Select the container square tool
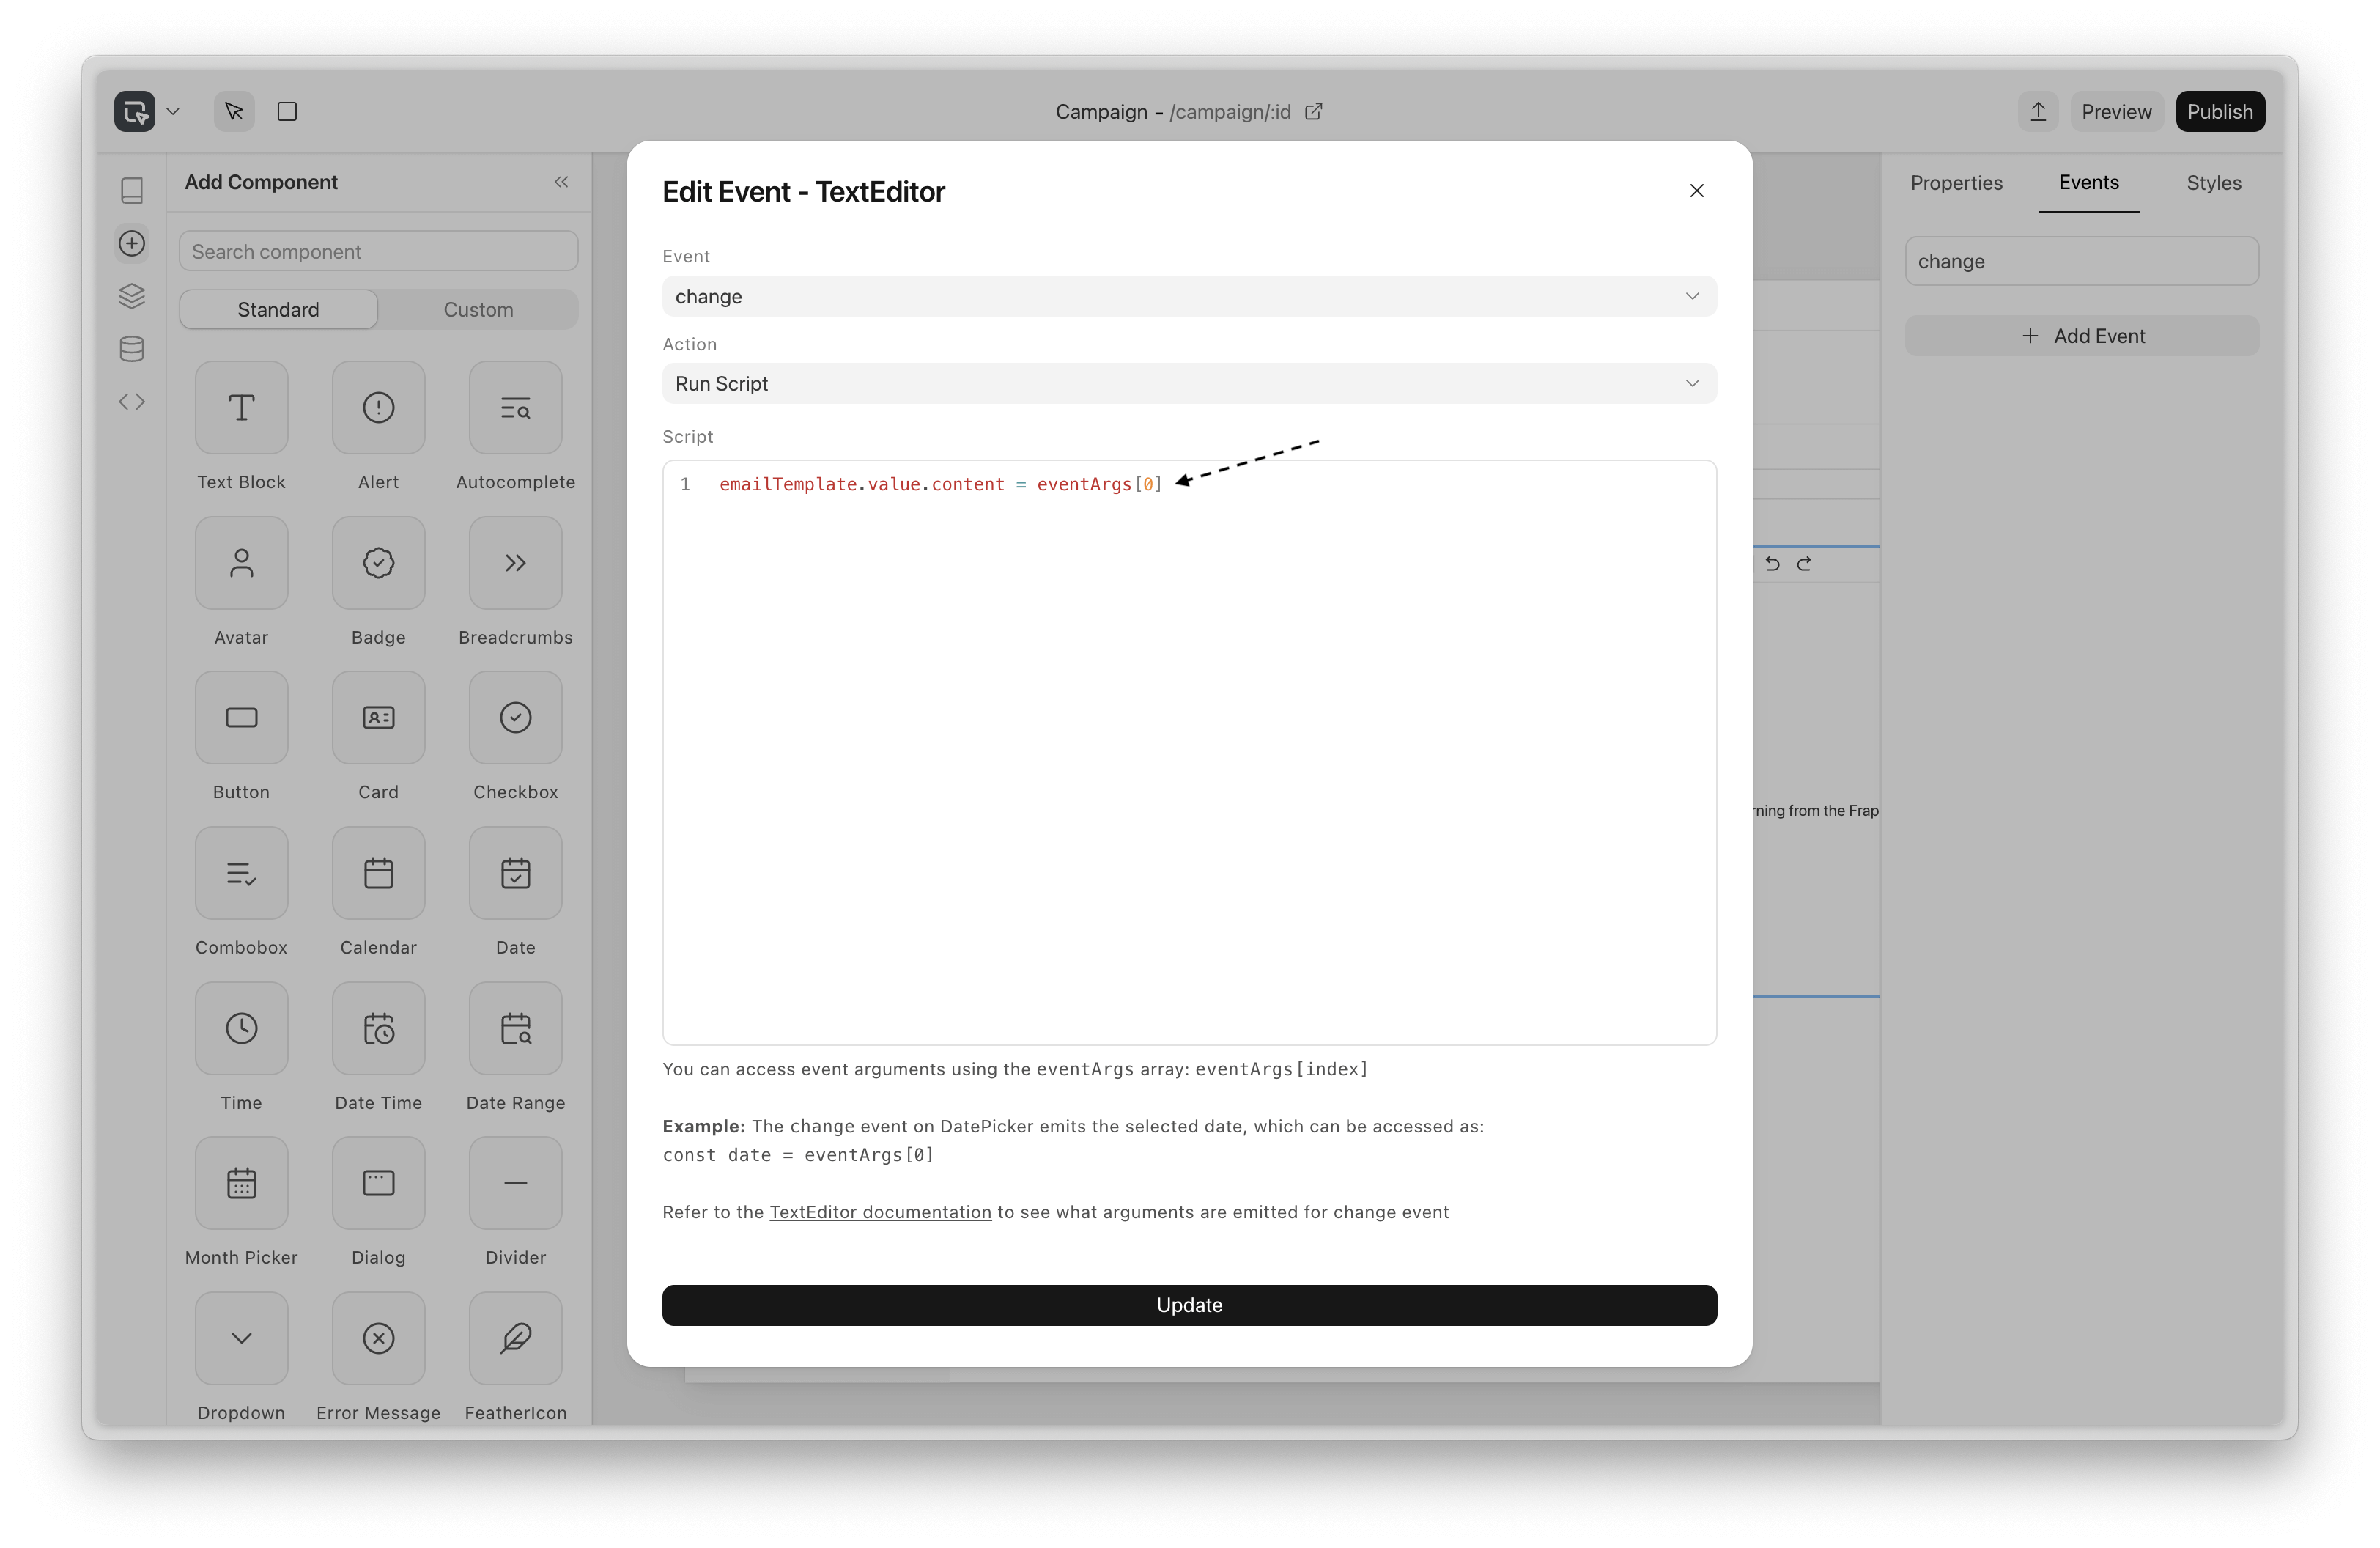Screen dimensions: 2380x1548 [x=287, y=111]
